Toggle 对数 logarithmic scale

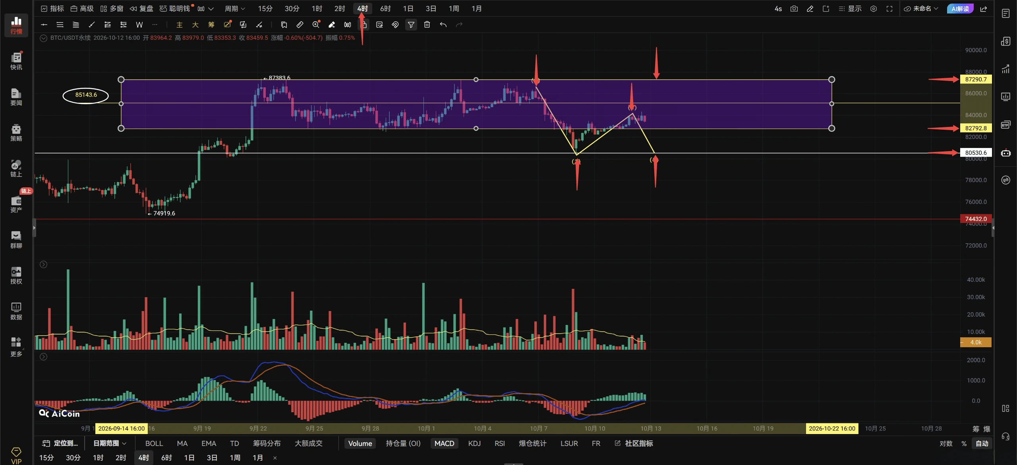coord(946,444)
